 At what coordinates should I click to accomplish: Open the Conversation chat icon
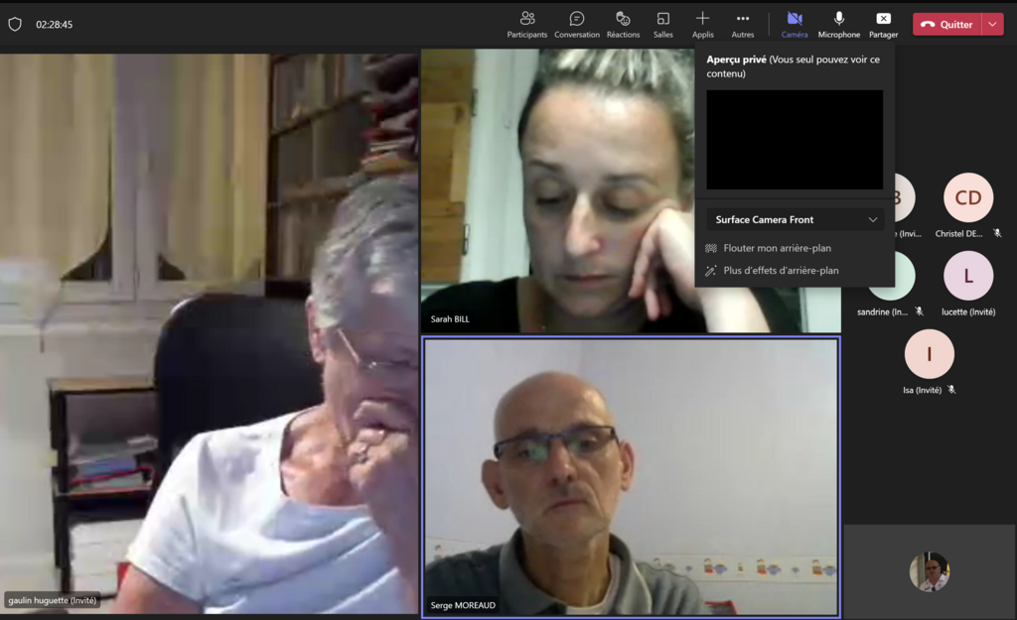tap(576, 19)
